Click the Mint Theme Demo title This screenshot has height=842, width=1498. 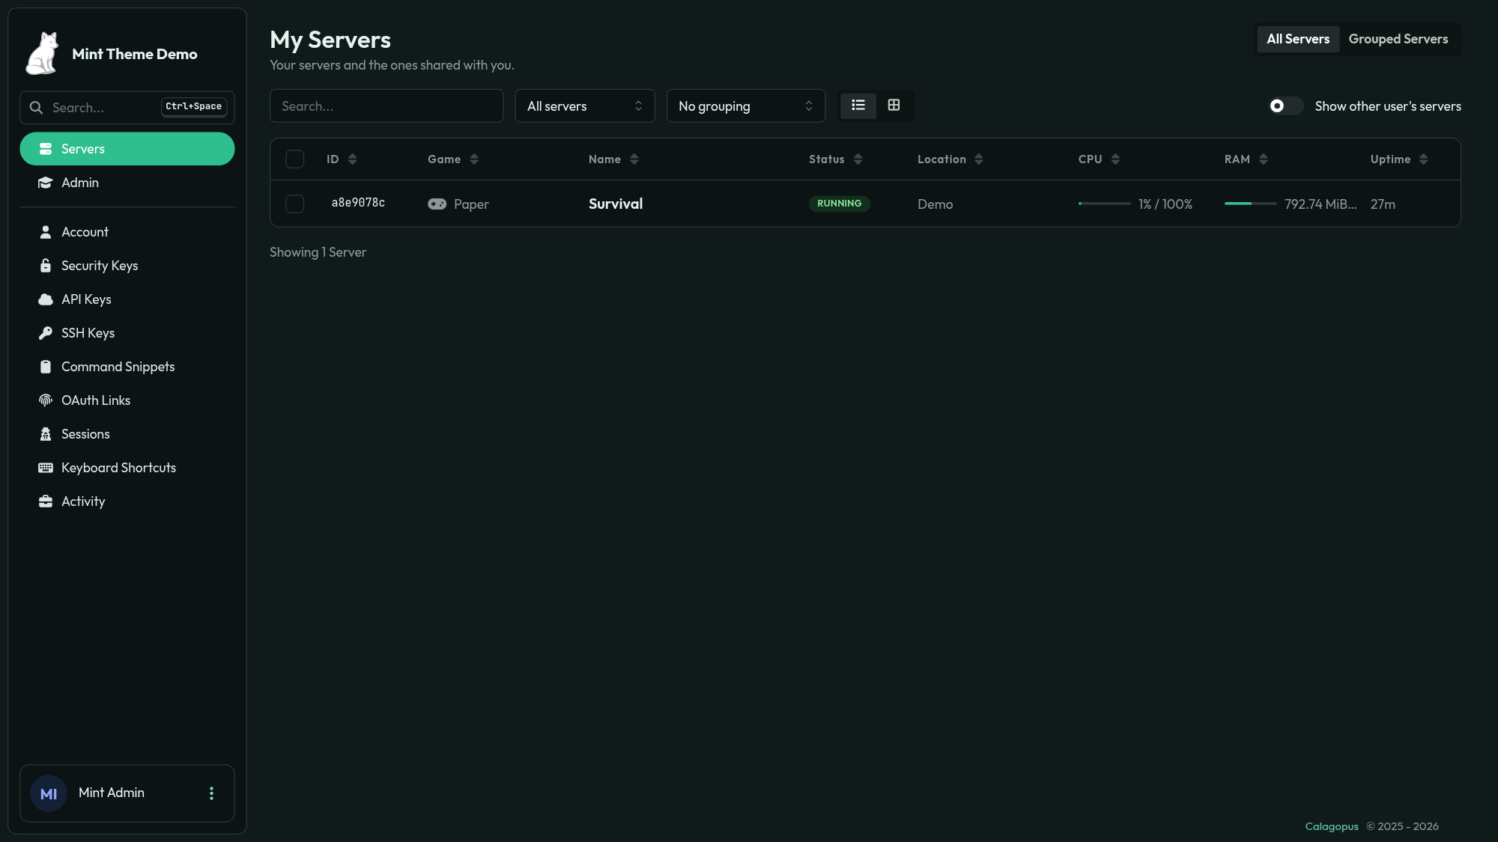(x=135, y=55)
